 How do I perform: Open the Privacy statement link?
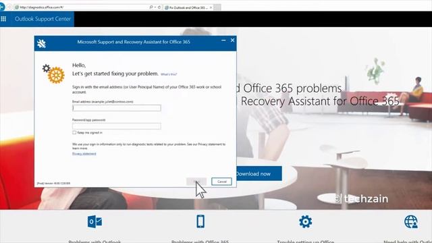tap(84, 154)
